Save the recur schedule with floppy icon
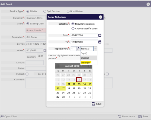 93,104
